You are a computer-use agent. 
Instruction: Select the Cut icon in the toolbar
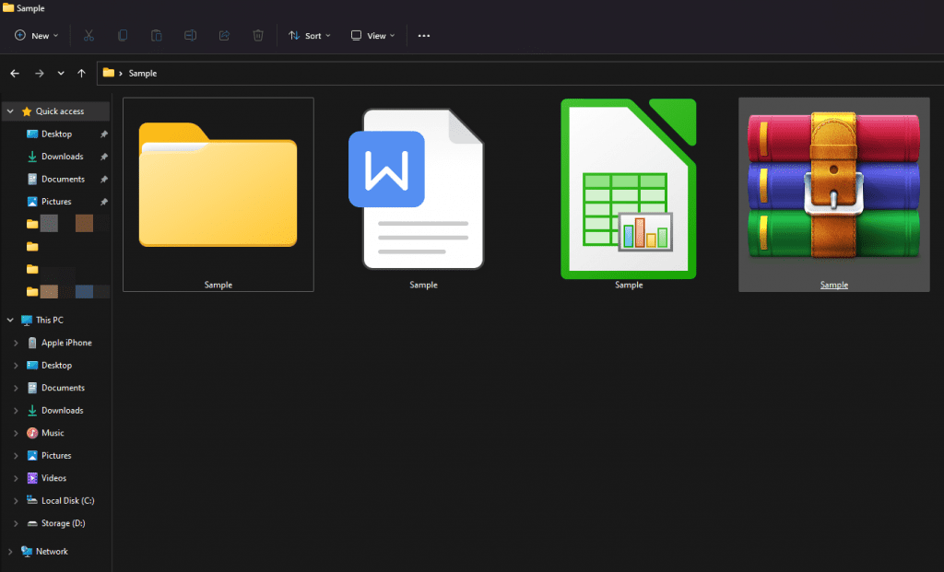88,35
